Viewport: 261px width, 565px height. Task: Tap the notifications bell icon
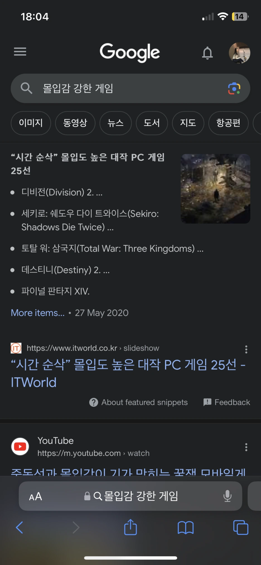click(x=207, y=53)
